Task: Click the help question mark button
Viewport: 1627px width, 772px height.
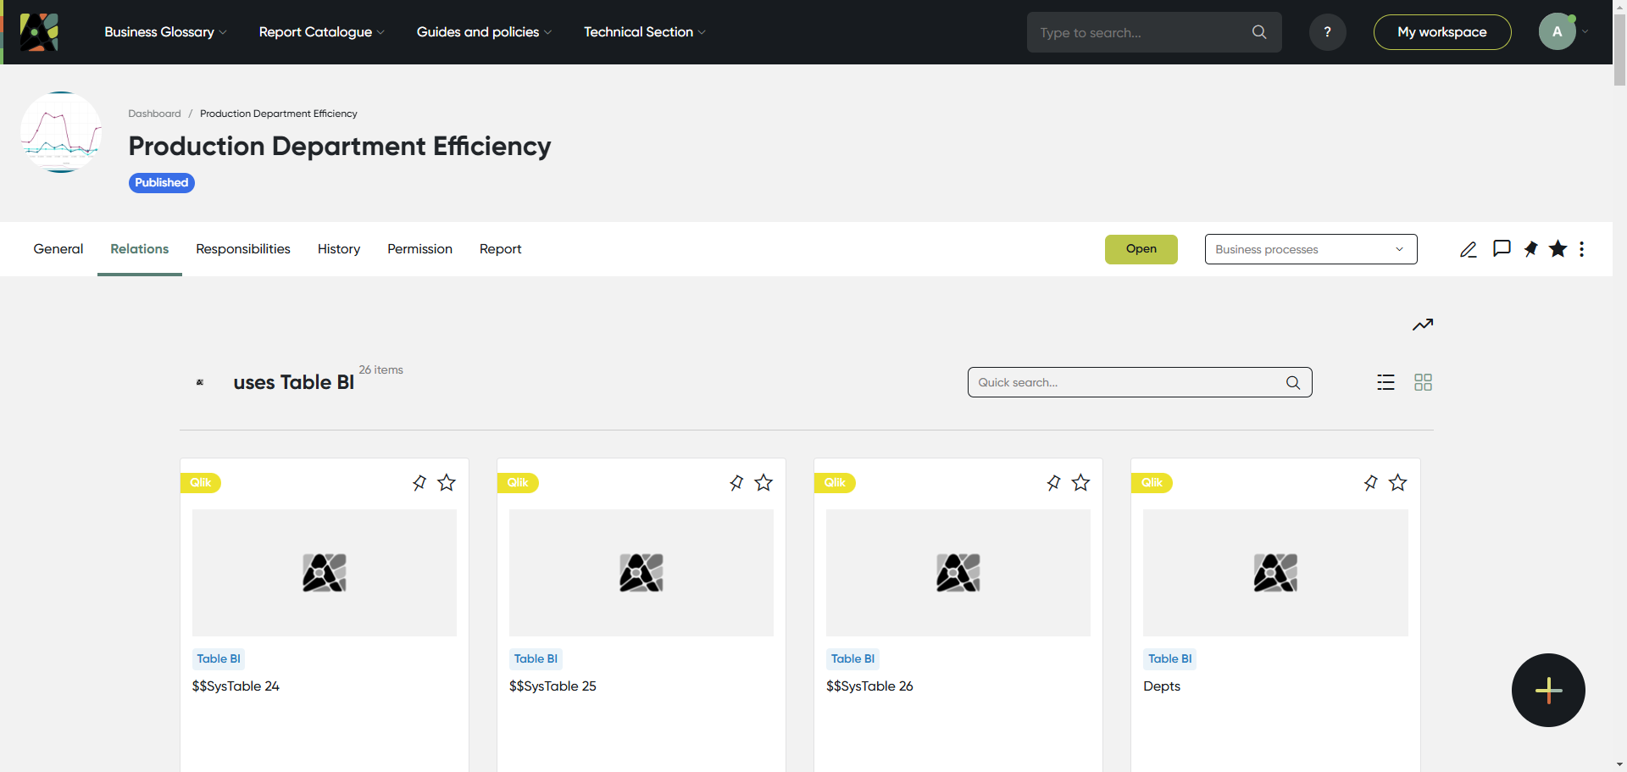Action: pos(1327,32)
